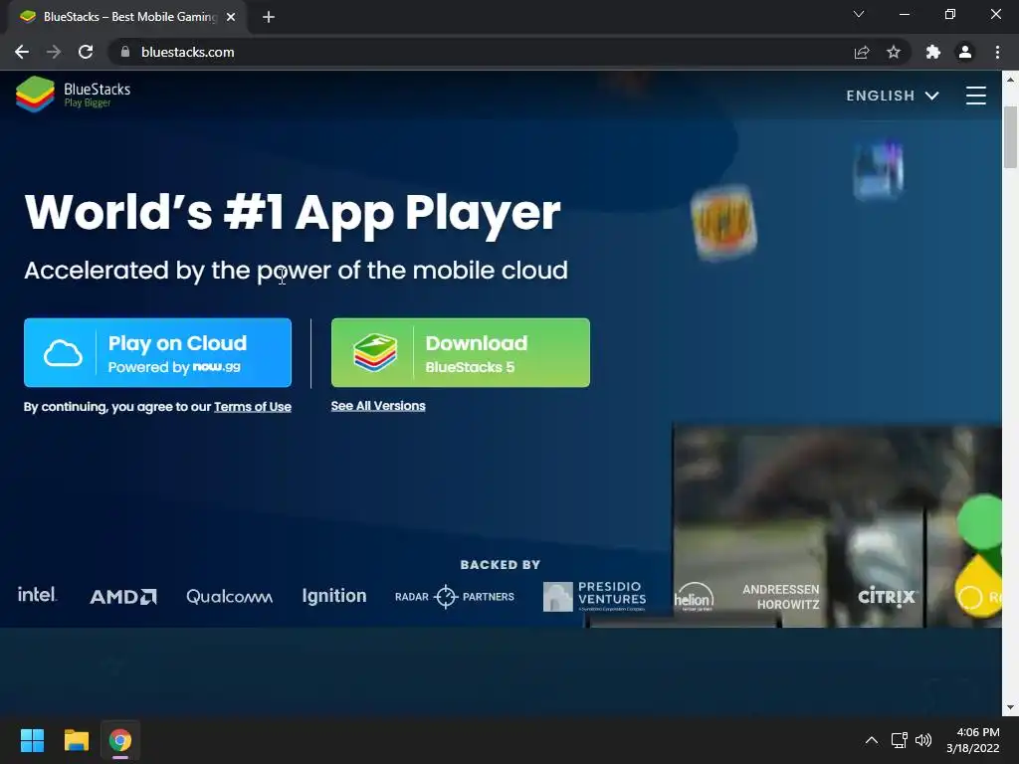Screen dimensions: 1019x764
Task: Click the BlueStacks logo in the header
Action: [x=73, y=95]
